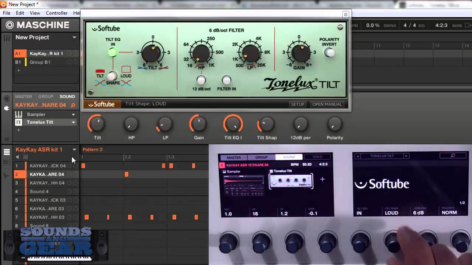Image resolution: width=472 pixels, height=265 pixels.
Task: Click the note on the KAYKA..ARE 04 pattern row
Action: pyautogui.click(x=126, y=174)
